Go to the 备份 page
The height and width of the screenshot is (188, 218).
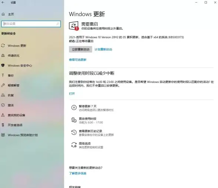coord(10,75)
